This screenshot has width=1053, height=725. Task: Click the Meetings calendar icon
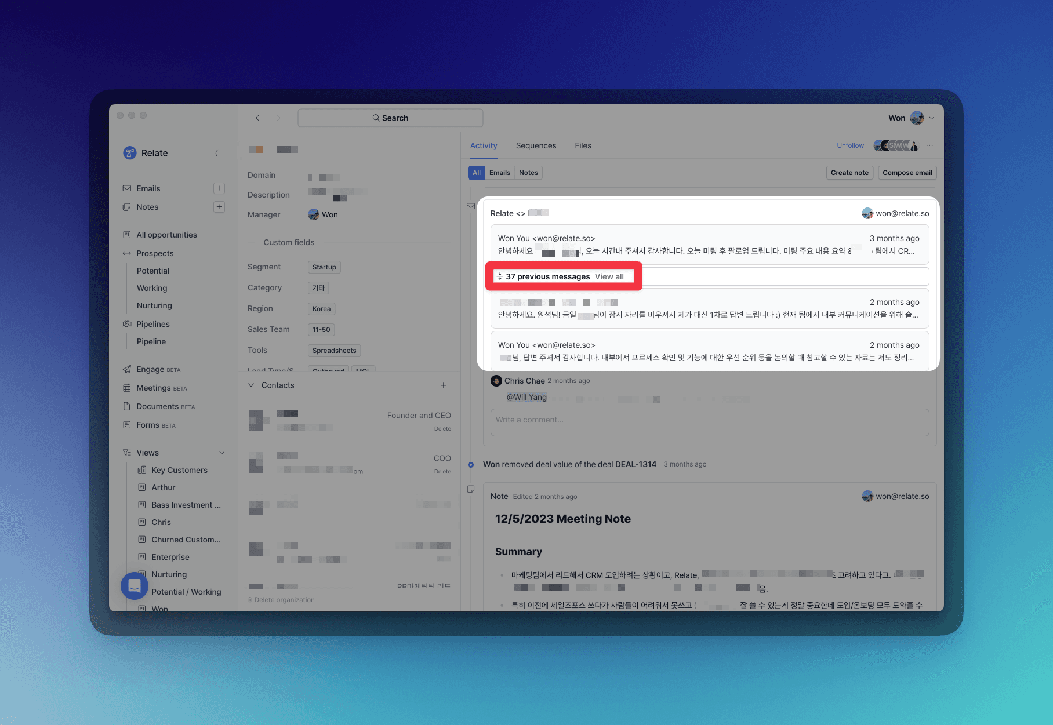pos(127,388)
